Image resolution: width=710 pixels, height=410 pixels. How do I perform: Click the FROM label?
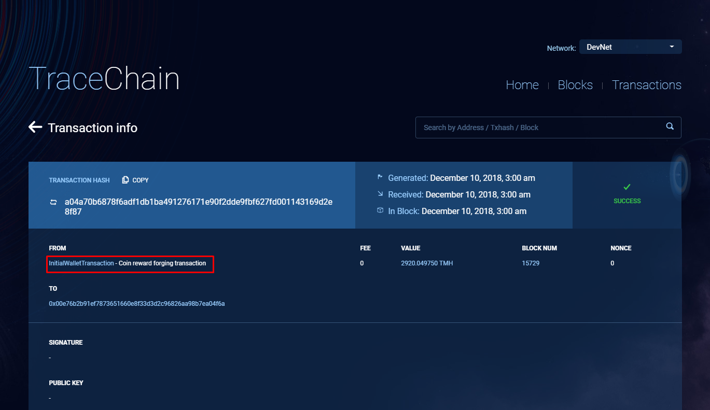click(x=58, y=248)
